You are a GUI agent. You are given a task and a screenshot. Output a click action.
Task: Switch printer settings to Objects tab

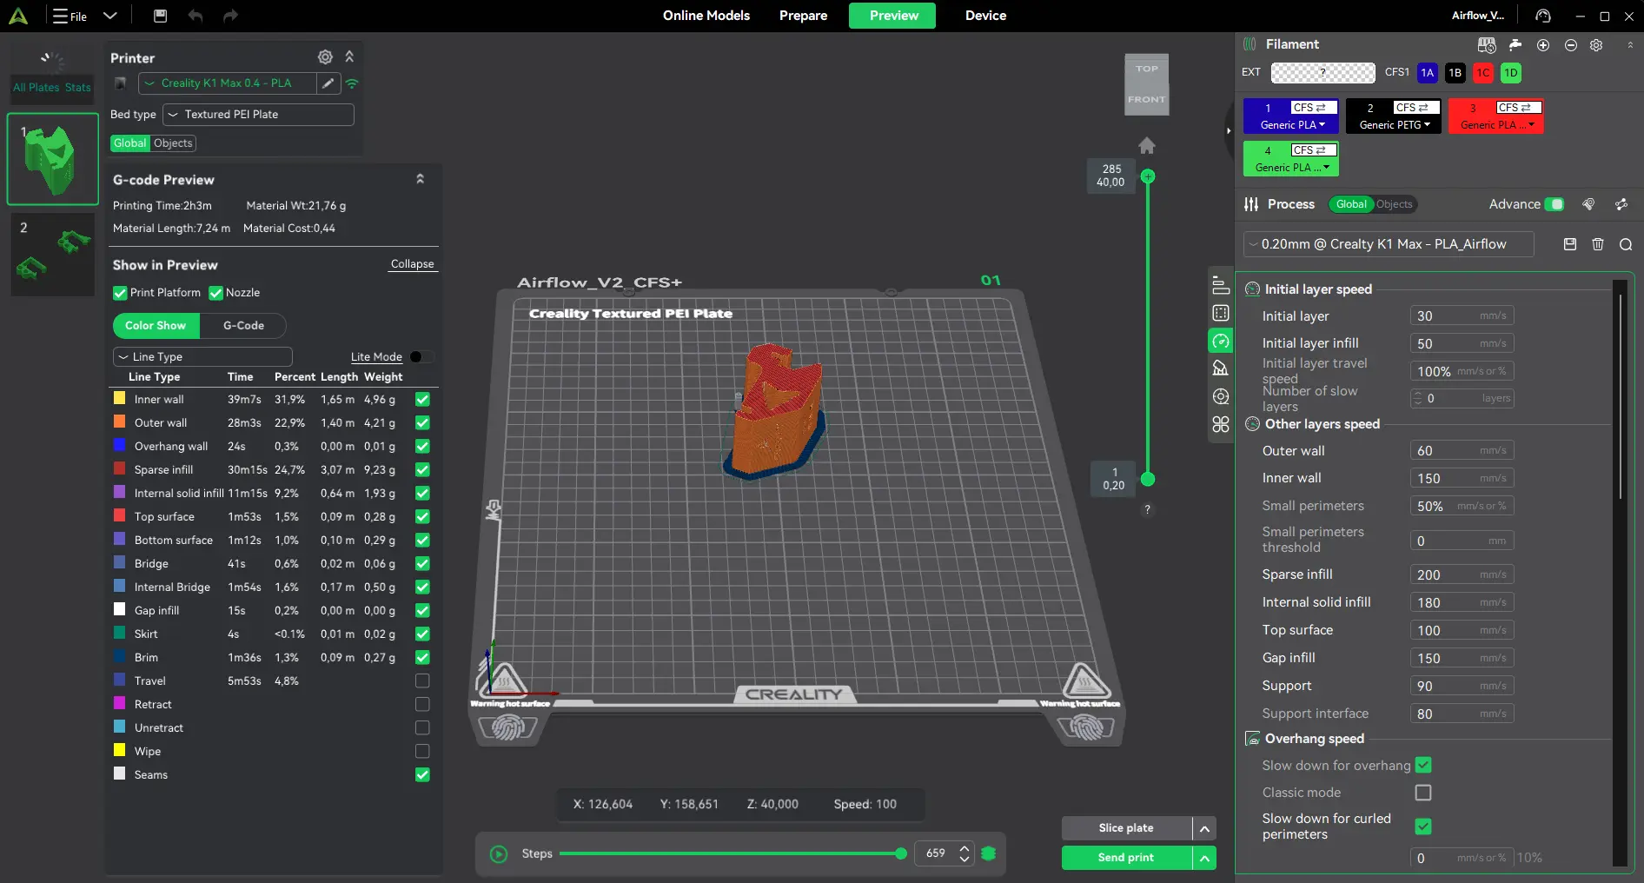[x=173, y=143]
